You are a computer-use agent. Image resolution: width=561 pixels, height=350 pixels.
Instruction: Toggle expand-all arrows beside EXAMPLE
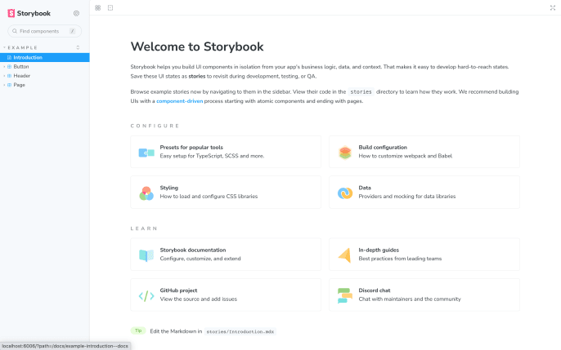78,47
